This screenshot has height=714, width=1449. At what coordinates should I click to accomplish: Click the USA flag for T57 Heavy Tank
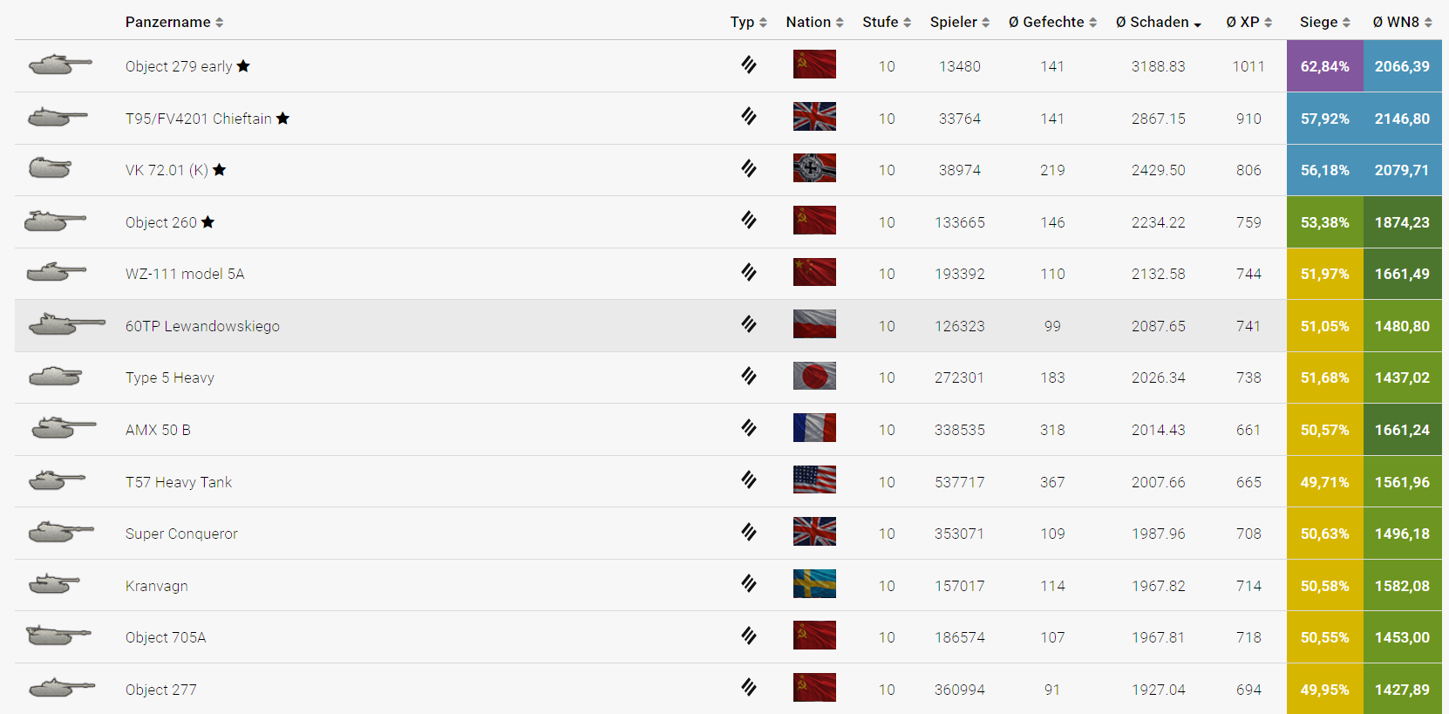point(814,479)
